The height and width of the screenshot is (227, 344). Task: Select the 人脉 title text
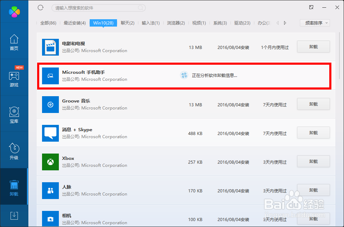(x=67, y=187)
